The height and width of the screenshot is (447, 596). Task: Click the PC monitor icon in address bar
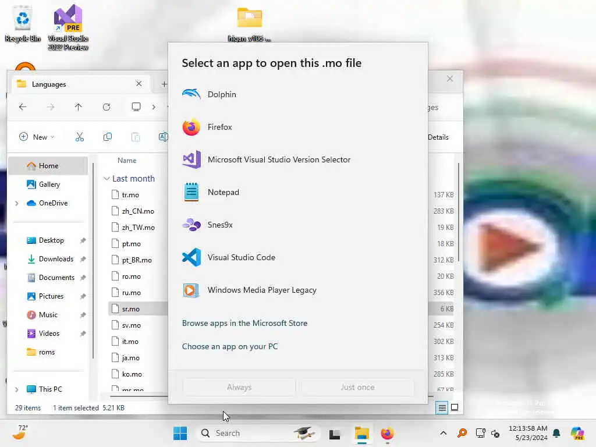[x=136, y=107]
